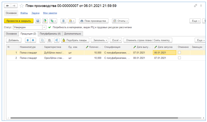Image resolution: width=207 pixels, height=122 pixels.
Task: Click the horizontal scrollbar at the table bottom
Action: click(94, 118)
